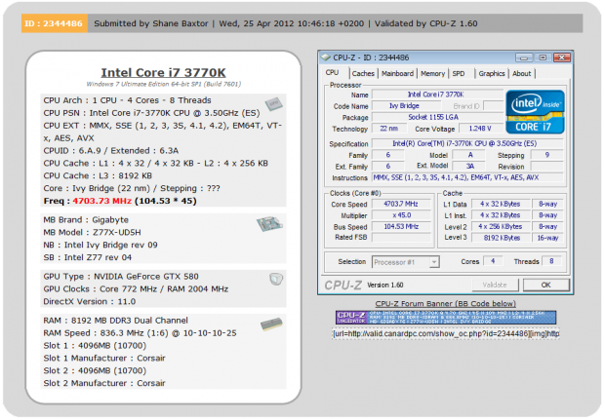Click the Validate button
Screen dimensions: 605x420
(495, 286)
